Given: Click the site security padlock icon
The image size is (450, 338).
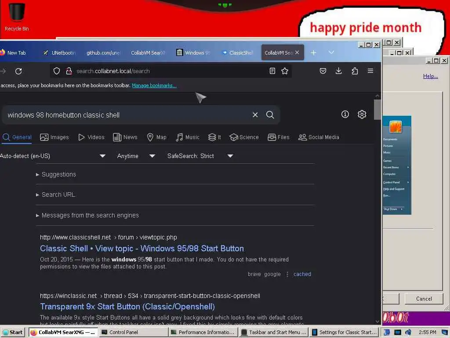Looking at the screenshot, I should pyautogui.click(x=69, y=71).
